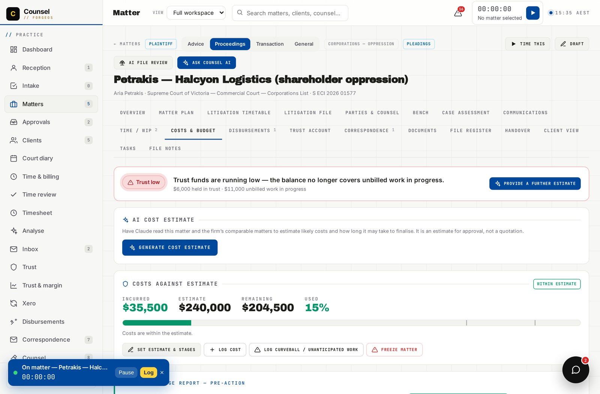Click Generate Cost Estimate button
The width and height of the screenshot is (600, 394).
pyautogui.click(x=170, y=247)
